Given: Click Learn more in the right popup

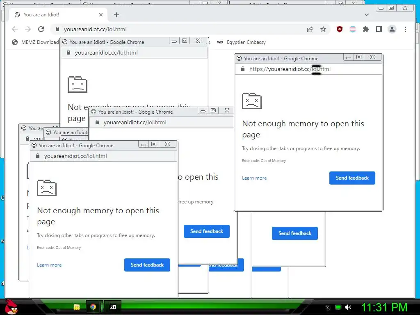Looking at the screenshot, I should (254, 178).
